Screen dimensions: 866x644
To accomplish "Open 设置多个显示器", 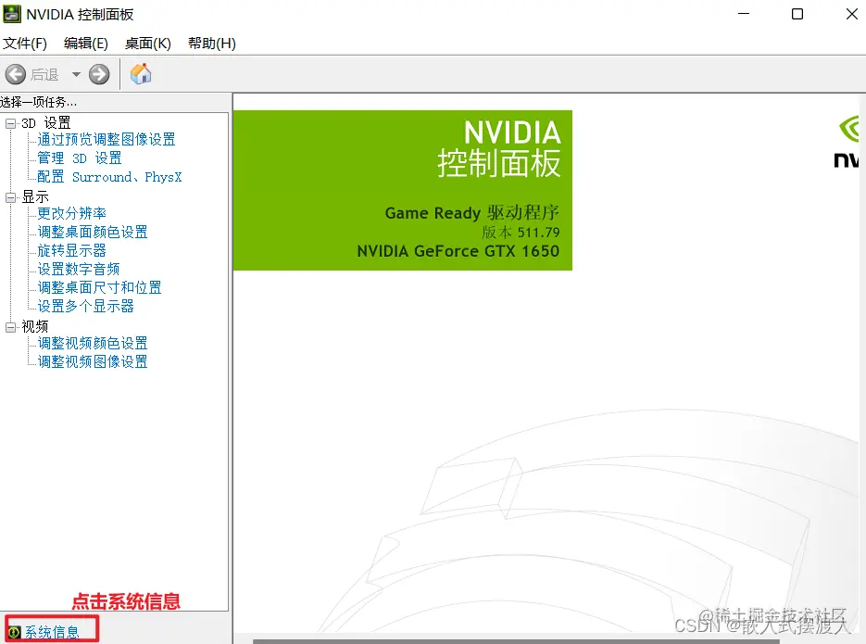I will click(x=85, y=306).
